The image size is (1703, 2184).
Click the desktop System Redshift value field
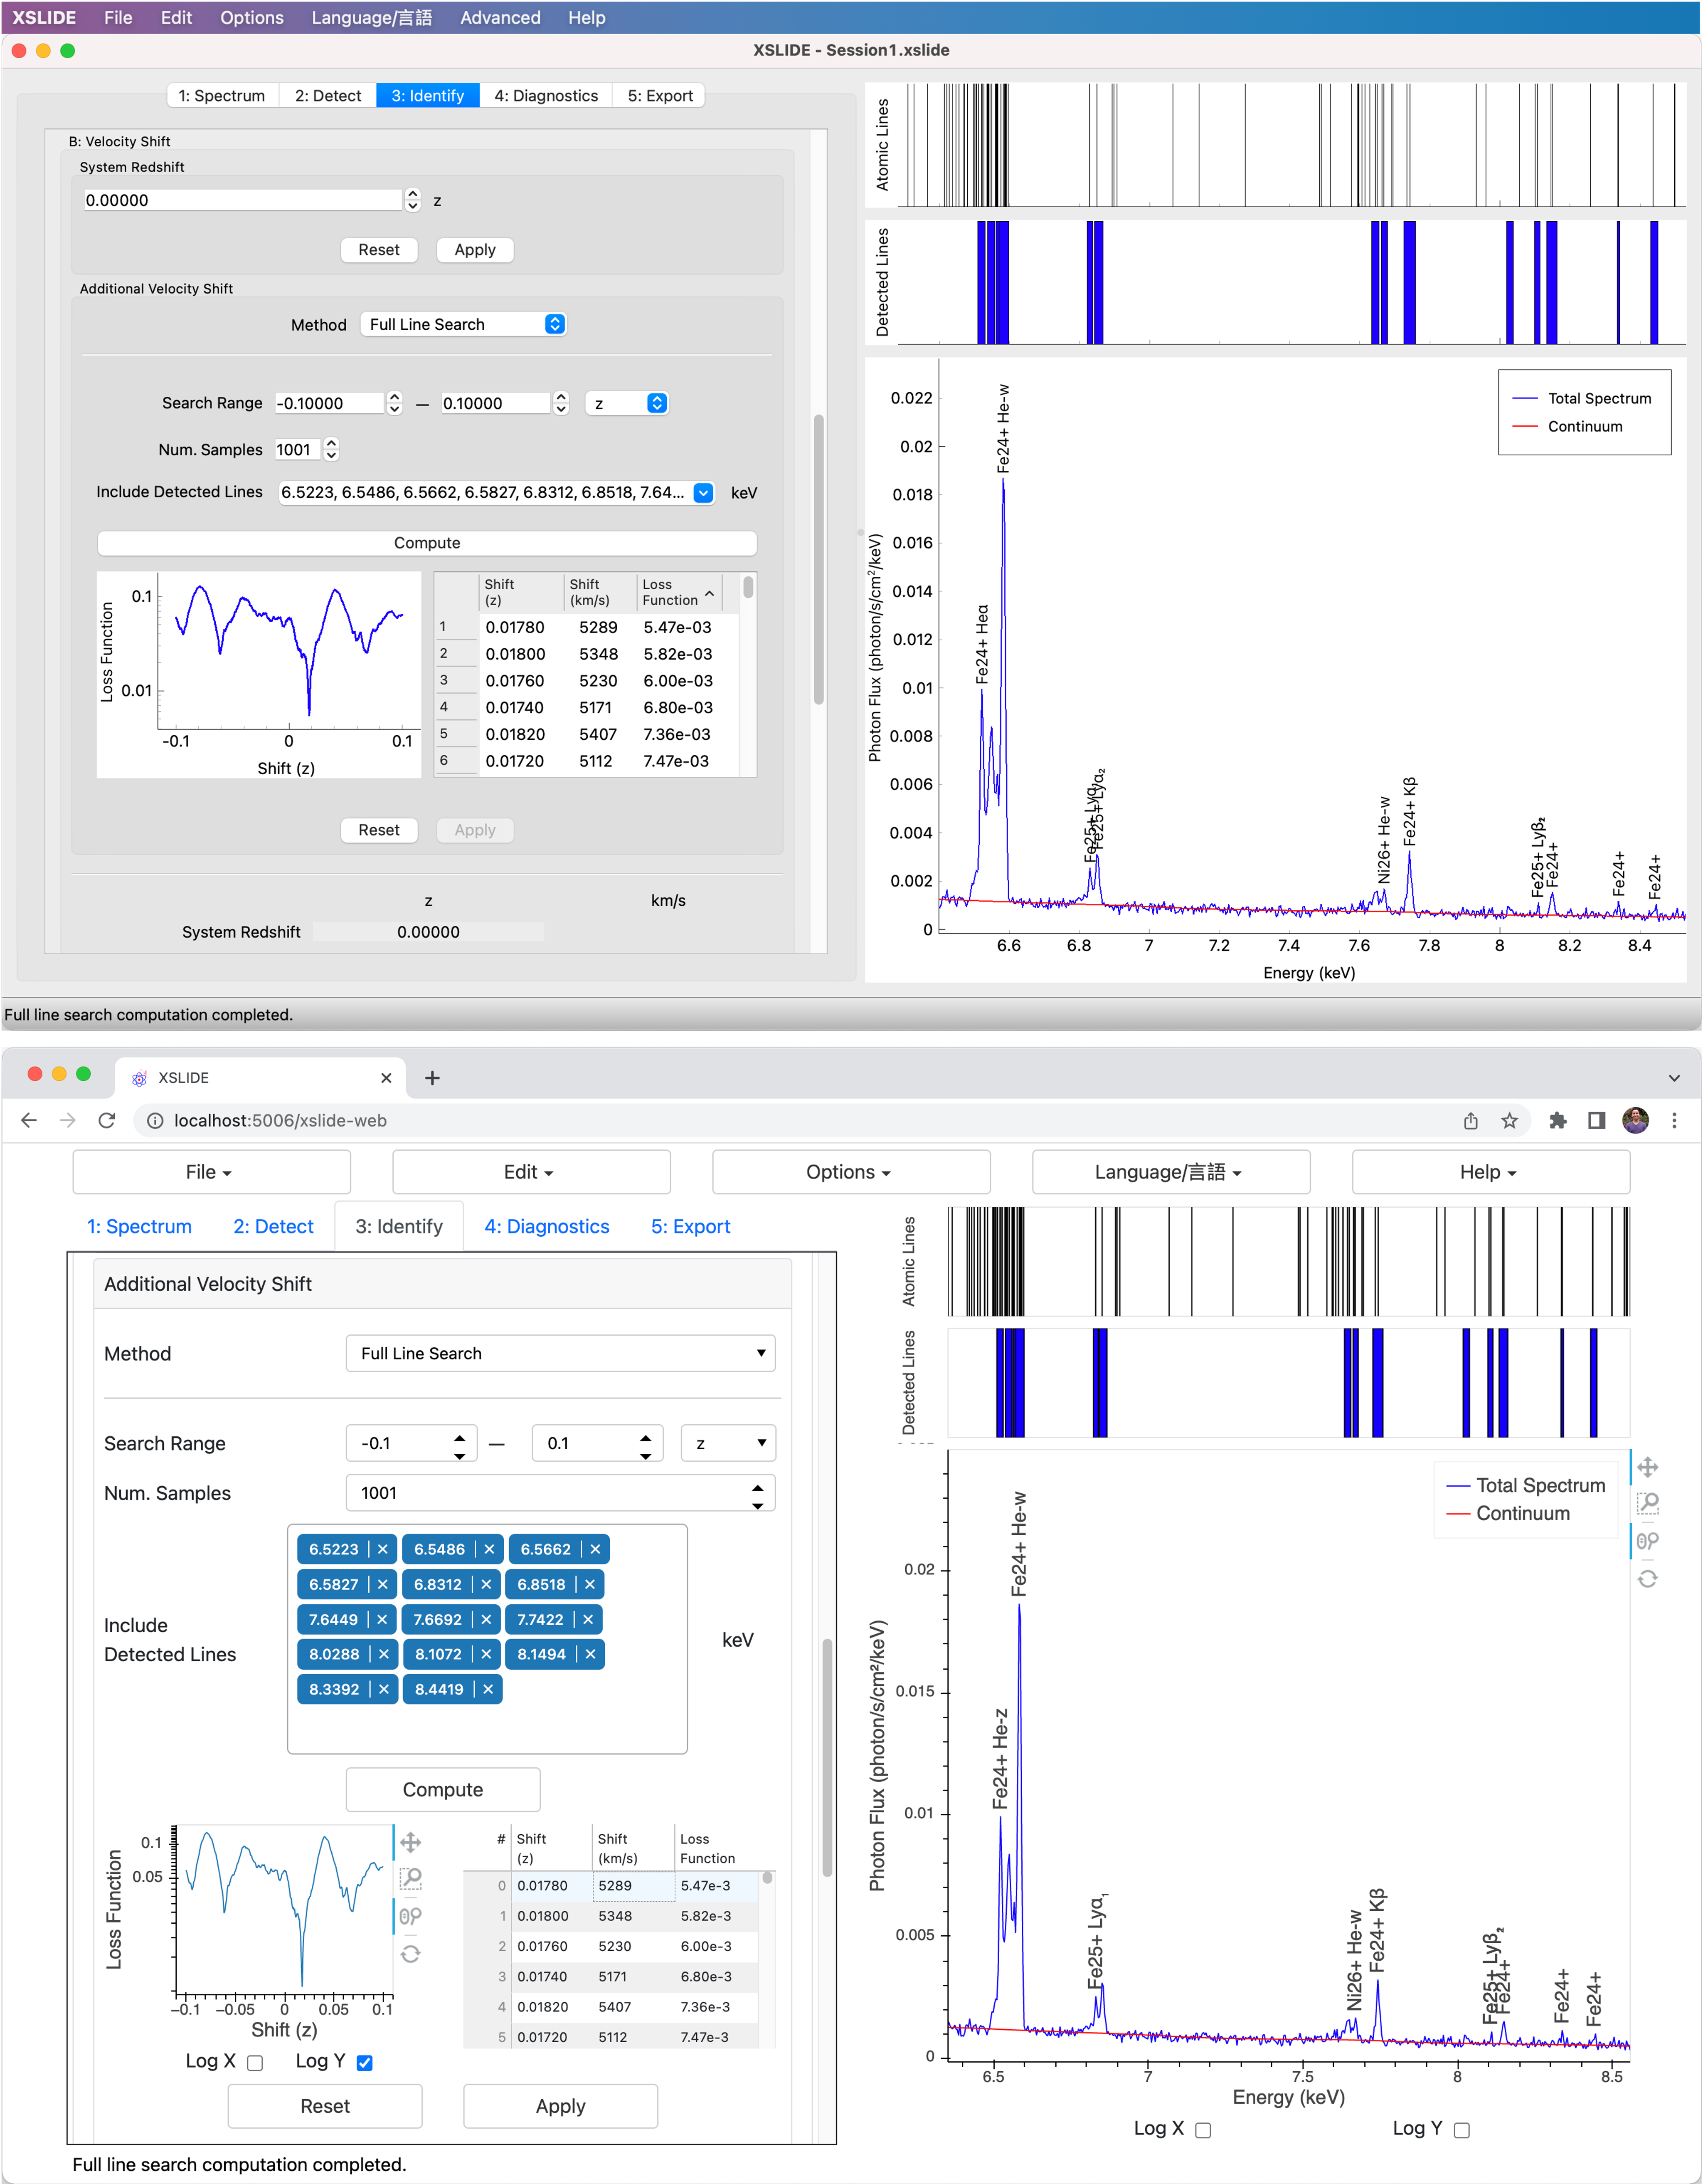[x=243, y=200]
